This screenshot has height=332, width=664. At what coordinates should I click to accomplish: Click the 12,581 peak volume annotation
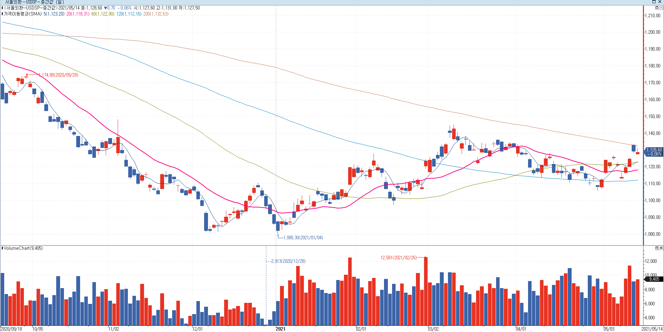(399, 258)
